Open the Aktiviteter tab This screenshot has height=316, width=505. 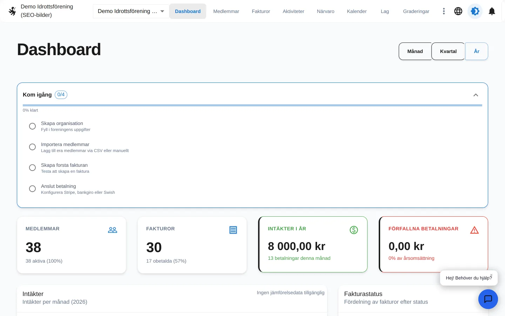pyautogui.click(x=294, y=11)
